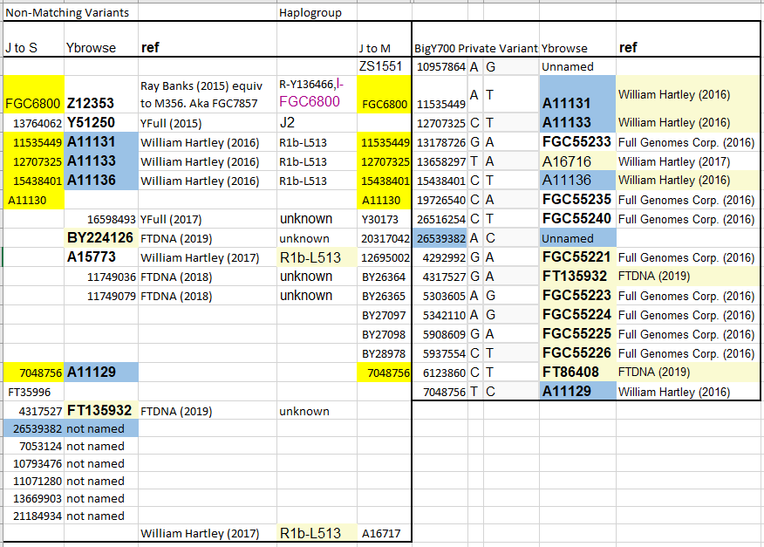
Task: Select the blue A11131 cell in left table
Action: (x=101, y=142)
